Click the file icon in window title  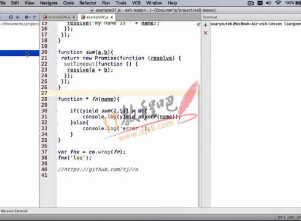coord(92,10)
